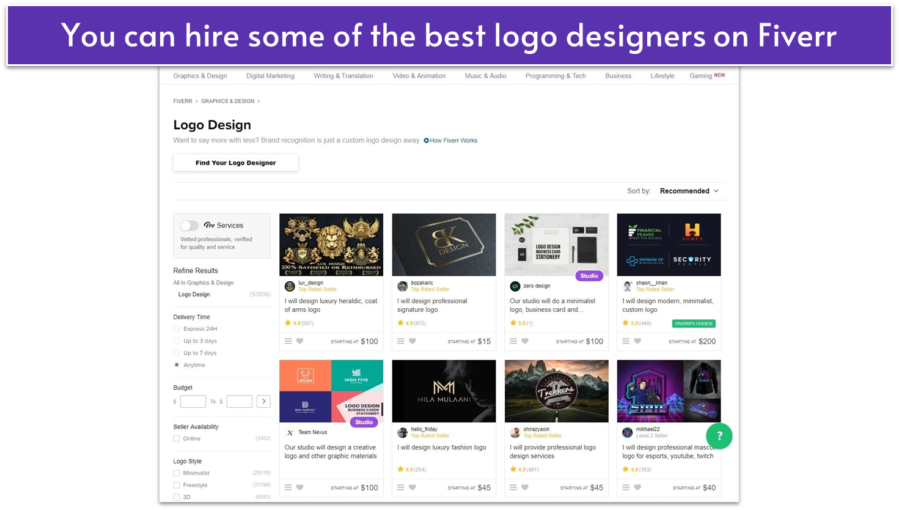Image resolution: width=899 pixels, height=510 pixels.
Task: Open the Business category menu
Action: (x=618, y=76)
